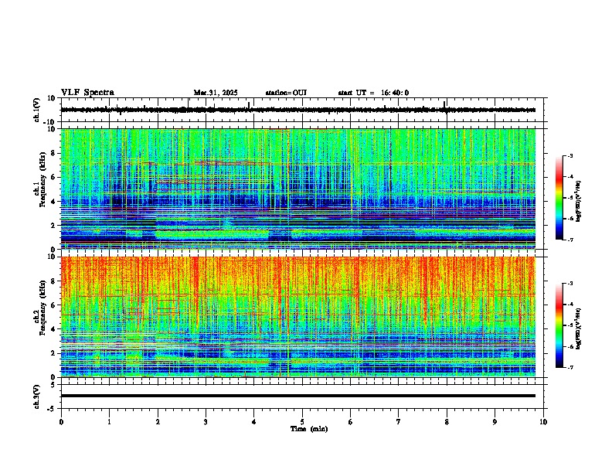Click the "4" kHz tick on ch.2 spectrogram axis

coord(53,329)
